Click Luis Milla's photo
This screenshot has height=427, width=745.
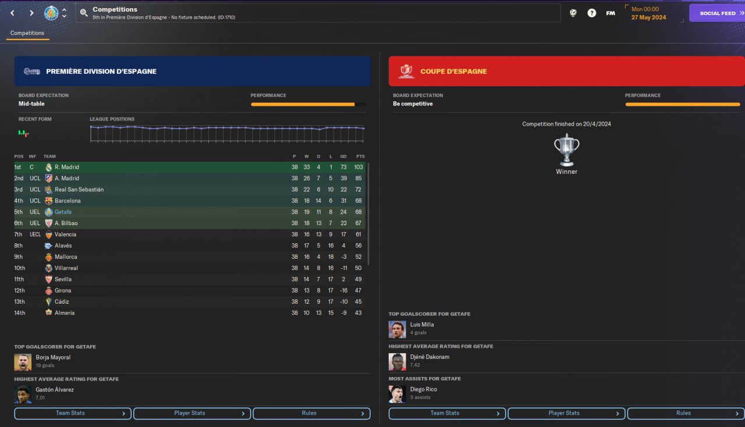397,329
